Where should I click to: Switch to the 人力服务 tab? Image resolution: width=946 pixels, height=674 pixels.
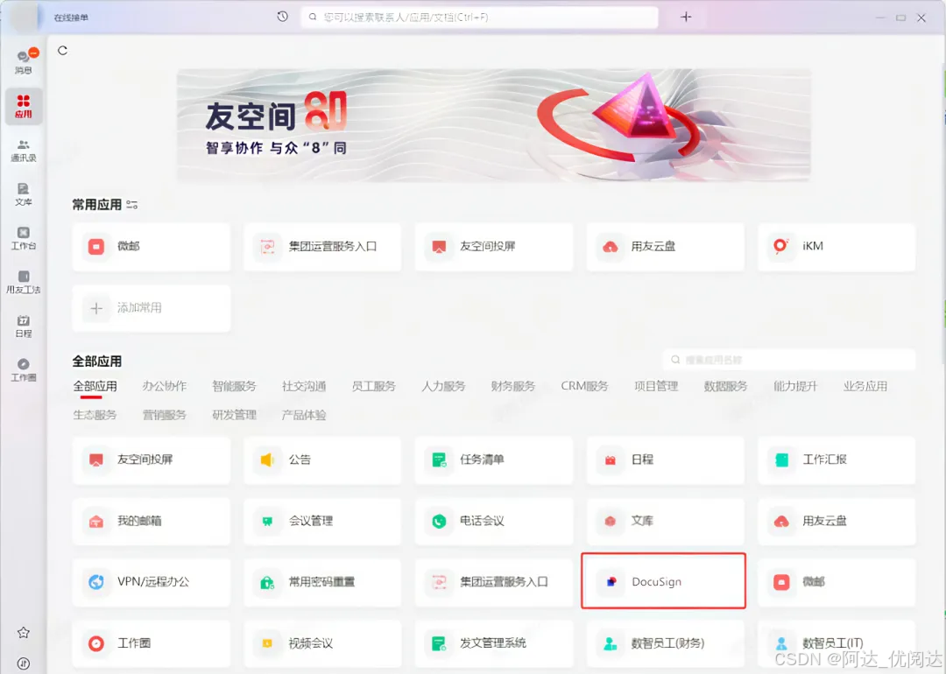[443, 386]
